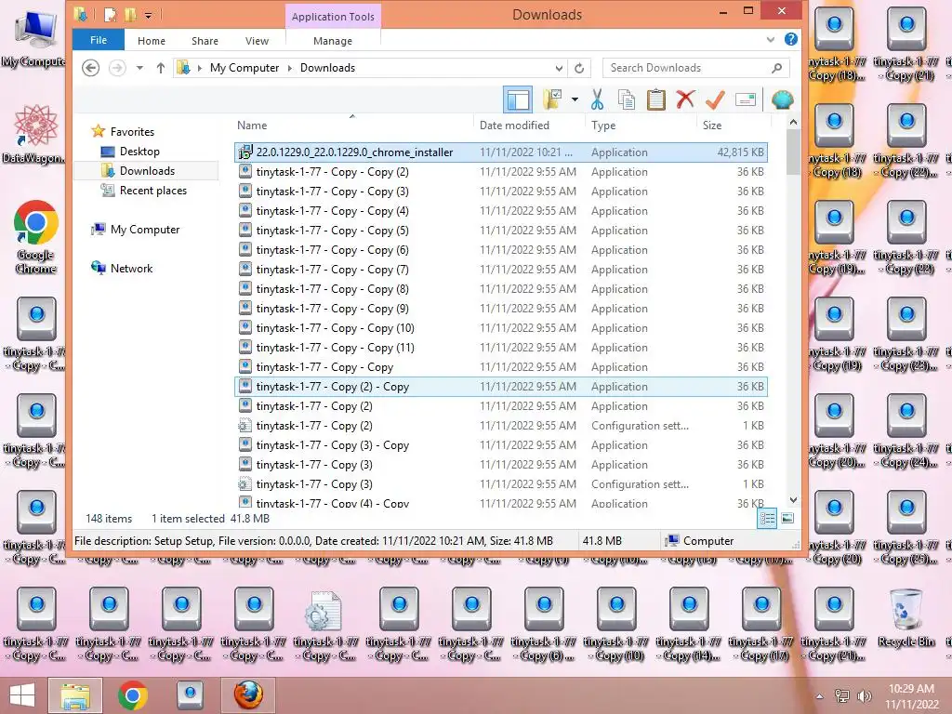Image resolution: width=952 pixels, height=714 pixels.
Task: Click the Copy toolbar icon
Action: 627,99
